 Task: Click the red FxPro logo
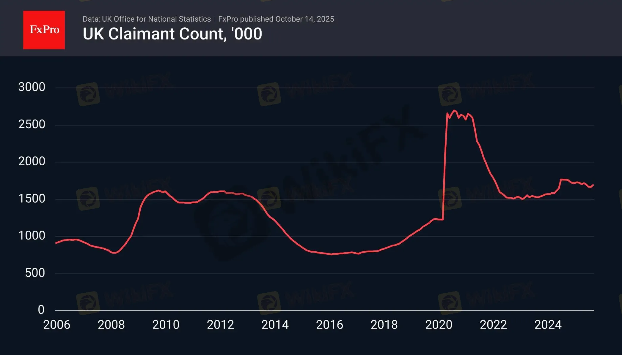tap(44, 30)
